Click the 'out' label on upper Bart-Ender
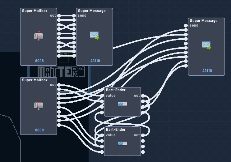This screenshot has height=162, width=231. coord(137,96)
